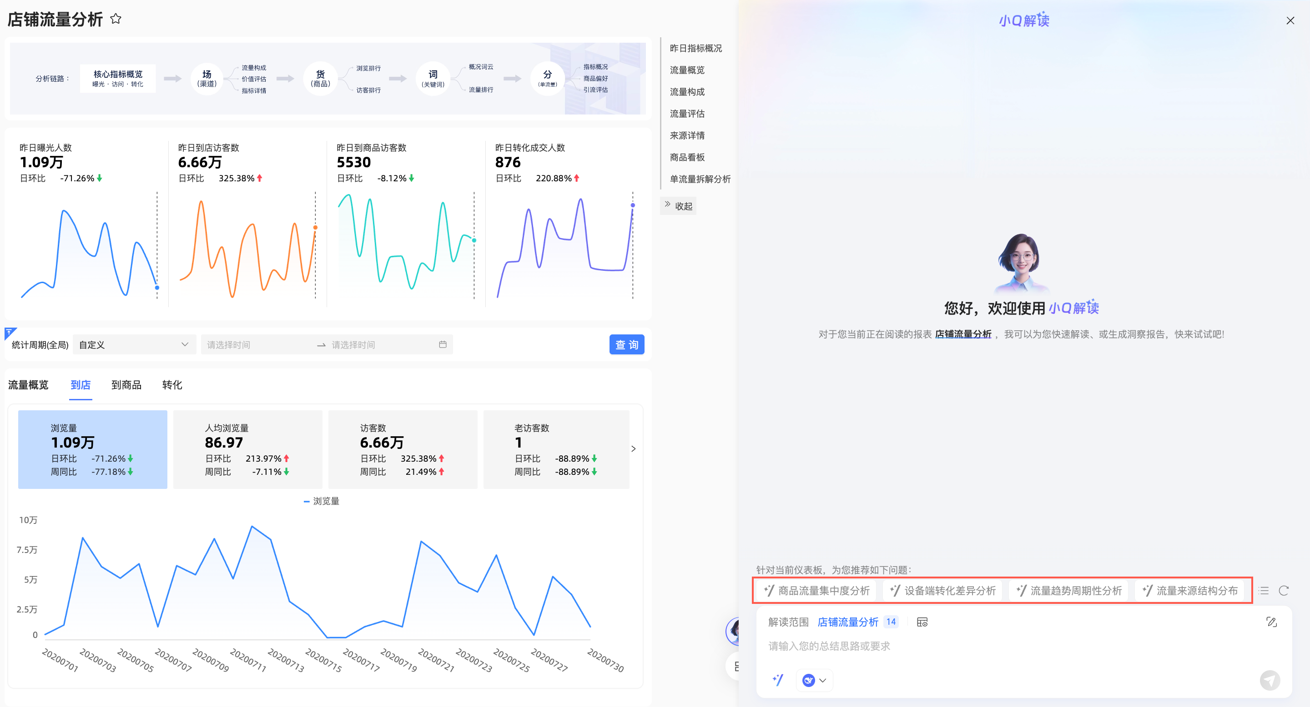Viewport: 1310px width, 707px height.
Task: Click the refresh recommended questions icon
Action: pos(1284,591)
